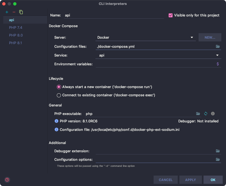Click the Debugger: Not installed text
Image resolution: width=226 pixels, height=186 pixels.
198,121
